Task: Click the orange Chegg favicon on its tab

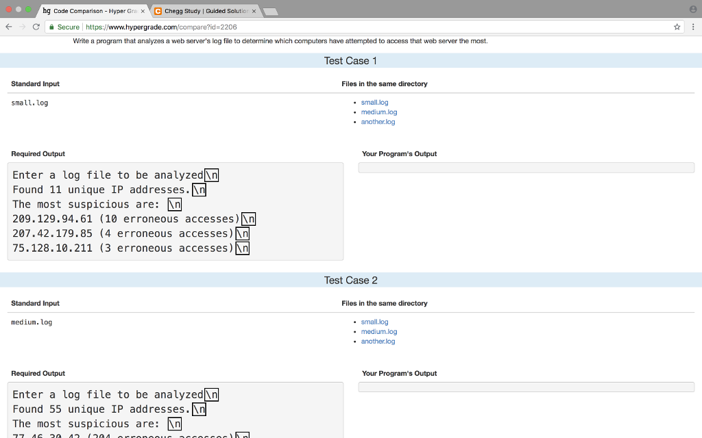Action: pos(156,11)
